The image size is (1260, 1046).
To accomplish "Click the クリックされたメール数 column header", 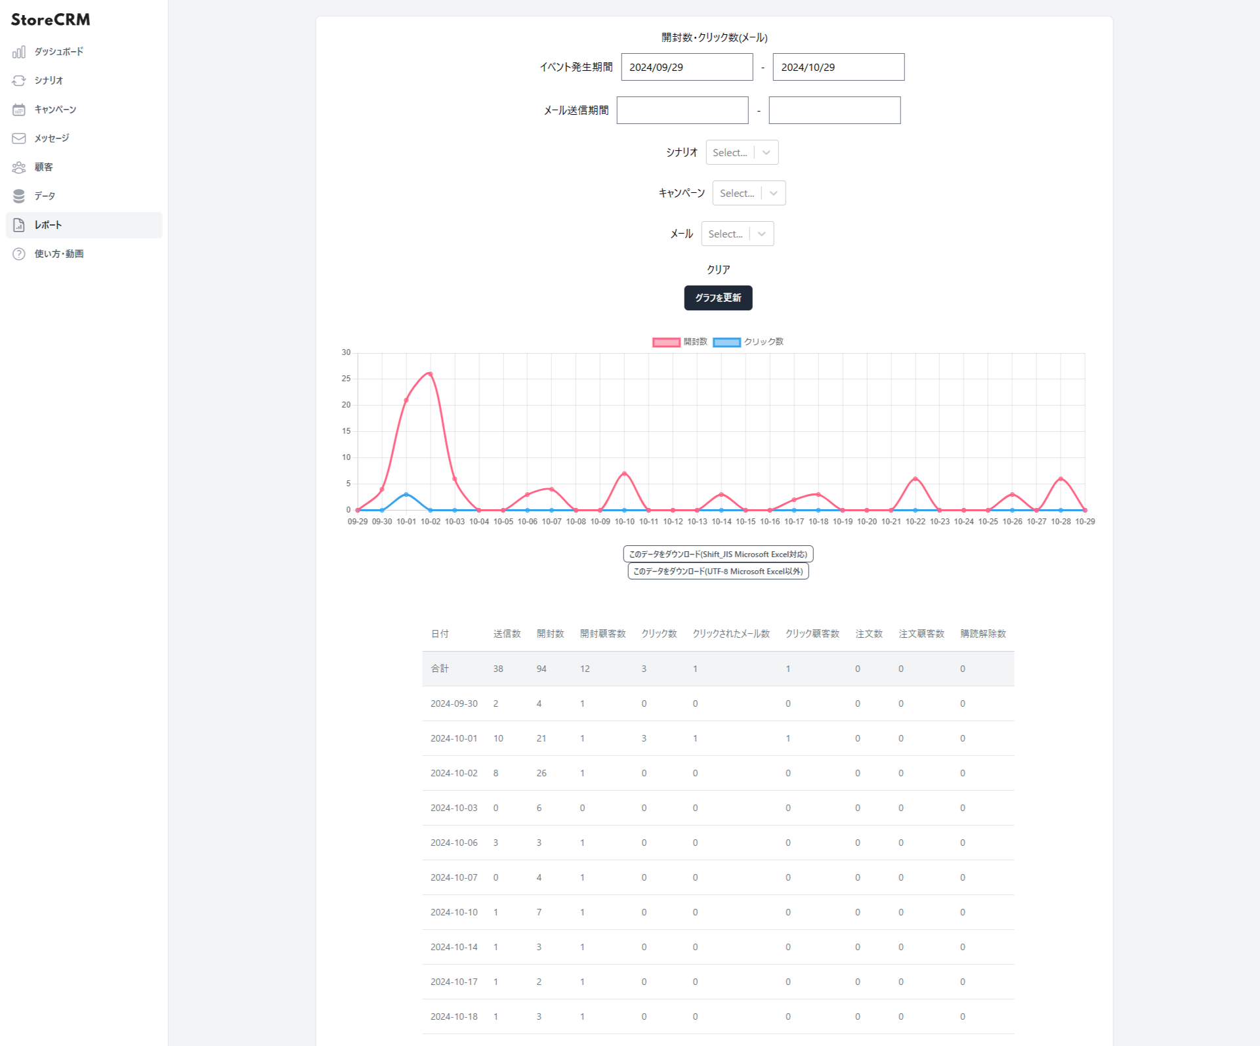I will click(732, 634).
